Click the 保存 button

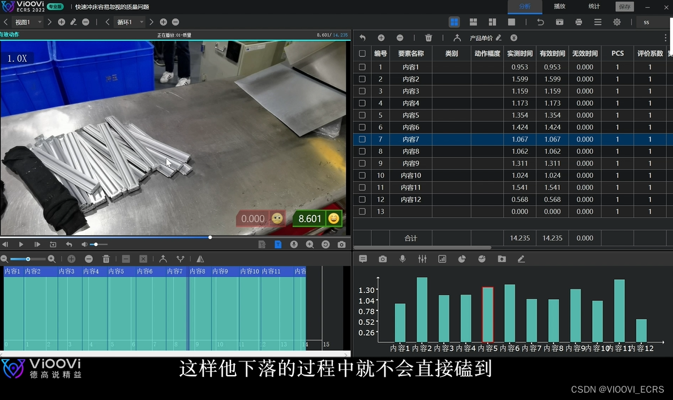click(624, 6)
